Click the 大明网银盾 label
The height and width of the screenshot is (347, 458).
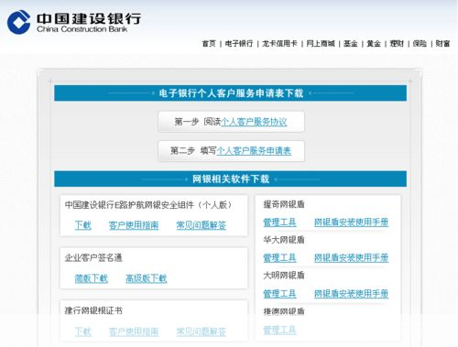tap(284, 276)
